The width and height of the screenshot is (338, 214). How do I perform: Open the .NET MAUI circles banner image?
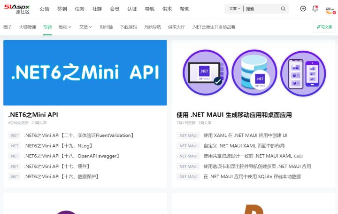[x=253, y=72]
